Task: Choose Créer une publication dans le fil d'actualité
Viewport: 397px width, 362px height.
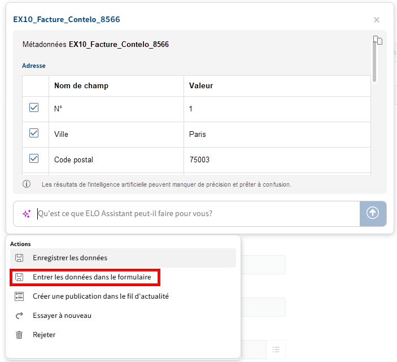Action: 123,296
